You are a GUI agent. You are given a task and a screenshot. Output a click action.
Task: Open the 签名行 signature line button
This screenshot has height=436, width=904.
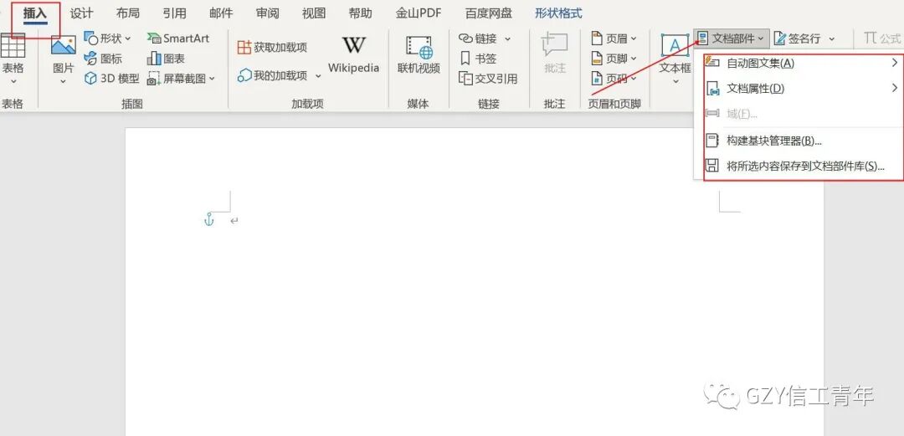pyautogui.click(x=798, y=38)
